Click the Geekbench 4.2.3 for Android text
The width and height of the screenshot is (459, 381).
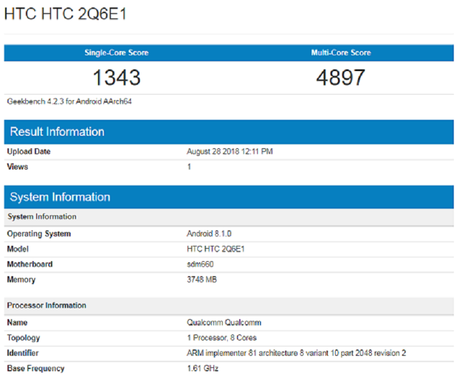[70, 101]
